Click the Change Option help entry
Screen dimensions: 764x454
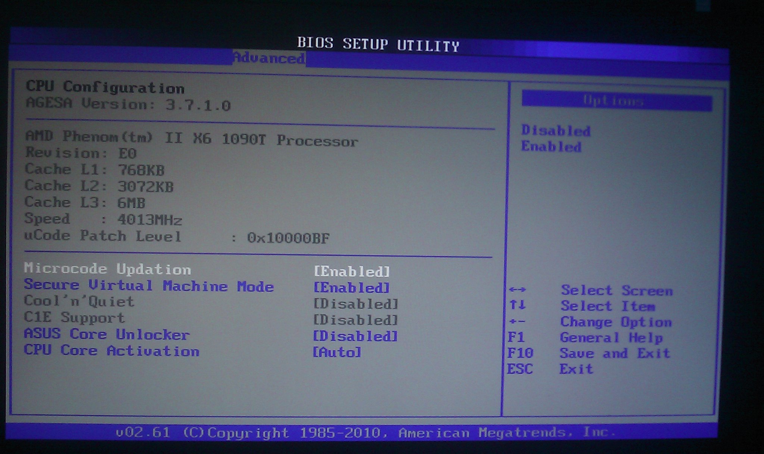tap(616, 322)
